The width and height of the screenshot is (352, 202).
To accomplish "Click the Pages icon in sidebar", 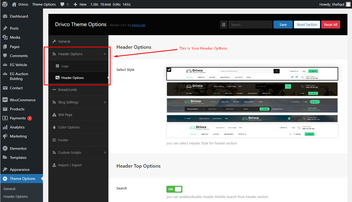I will pos(5,47).
